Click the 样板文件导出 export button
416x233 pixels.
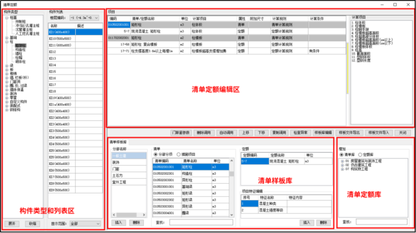click(349, 133)
